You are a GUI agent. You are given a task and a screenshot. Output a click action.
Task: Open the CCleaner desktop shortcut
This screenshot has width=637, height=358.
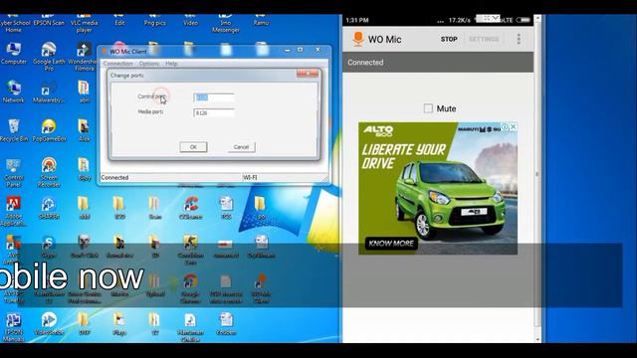tap(190, 208)
